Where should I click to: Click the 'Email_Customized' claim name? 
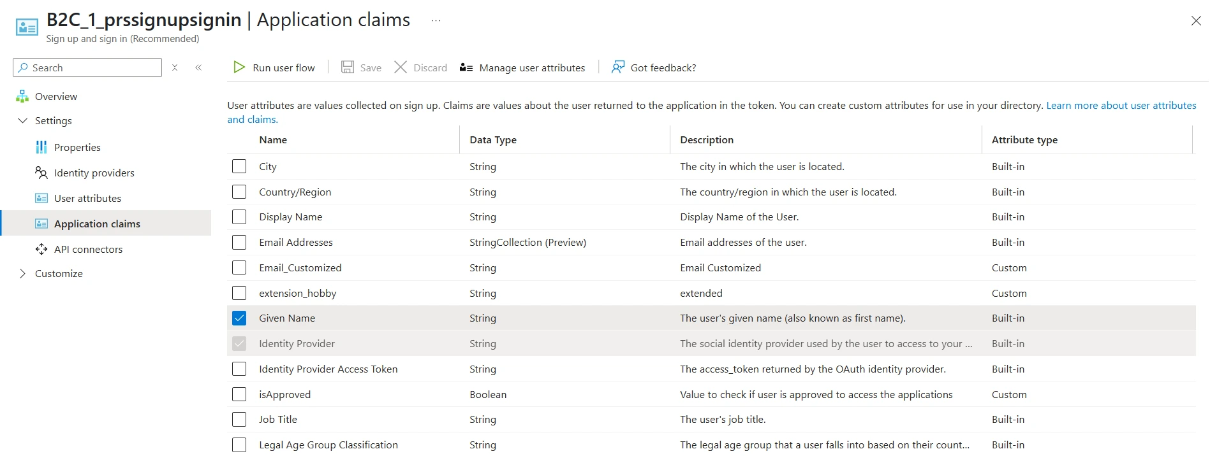[300, 267]
